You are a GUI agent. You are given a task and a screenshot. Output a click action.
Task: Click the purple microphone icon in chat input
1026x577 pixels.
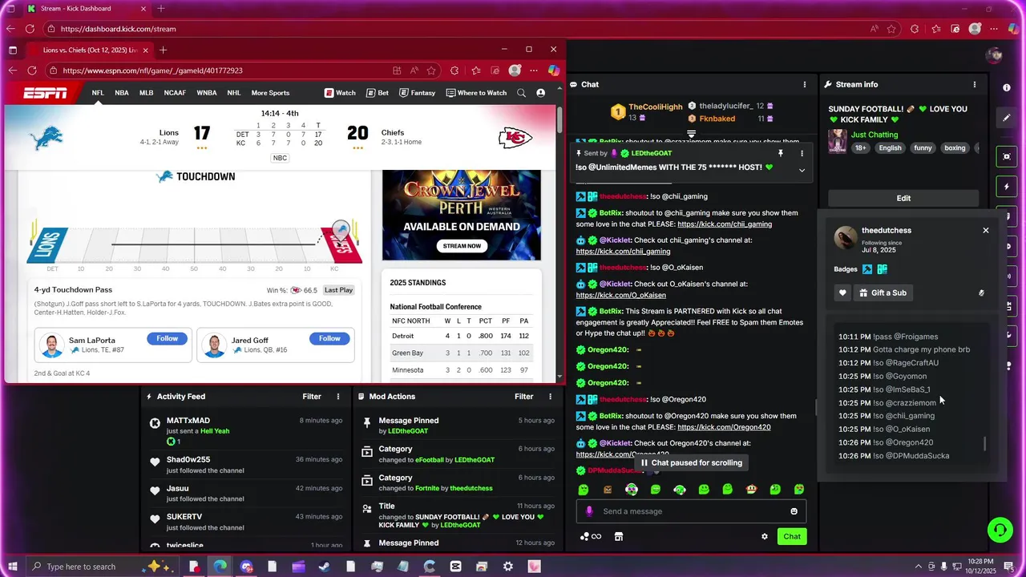coord(589,511)
